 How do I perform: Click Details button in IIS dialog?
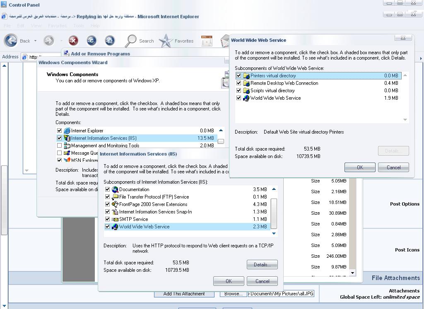(262, 265)
